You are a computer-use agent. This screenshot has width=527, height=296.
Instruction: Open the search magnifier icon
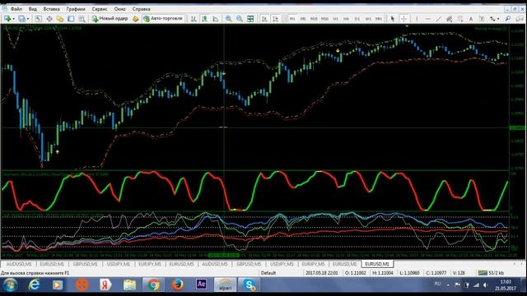508,19
